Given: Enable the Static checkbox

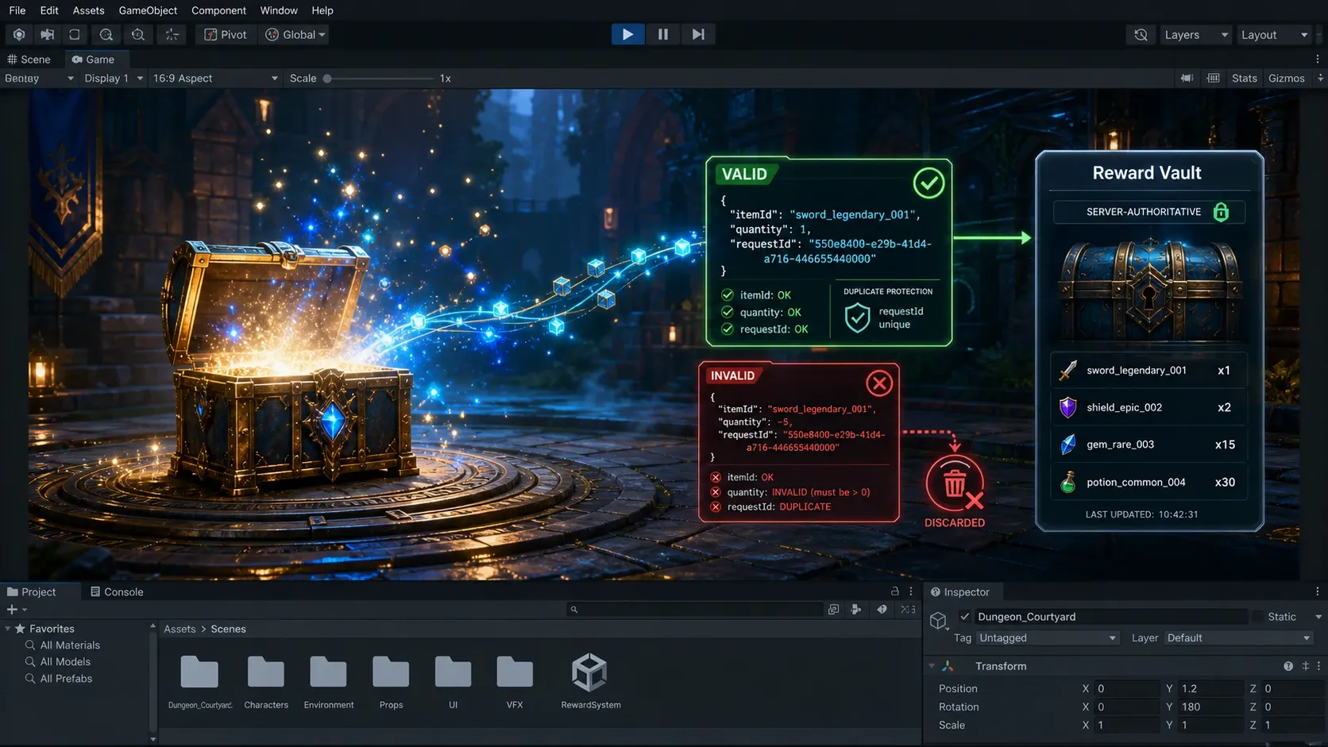Looking at the screenshot, I should [x=1257, y=617].
